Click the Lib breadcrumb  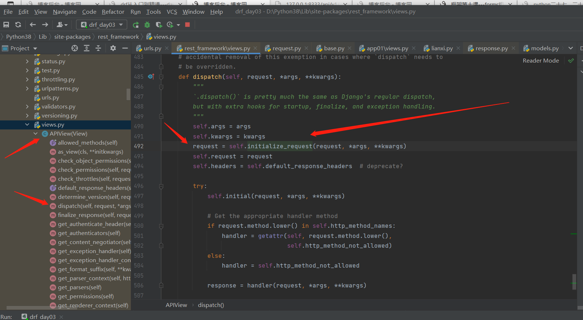pyautogui.click(x=43, y=37)
